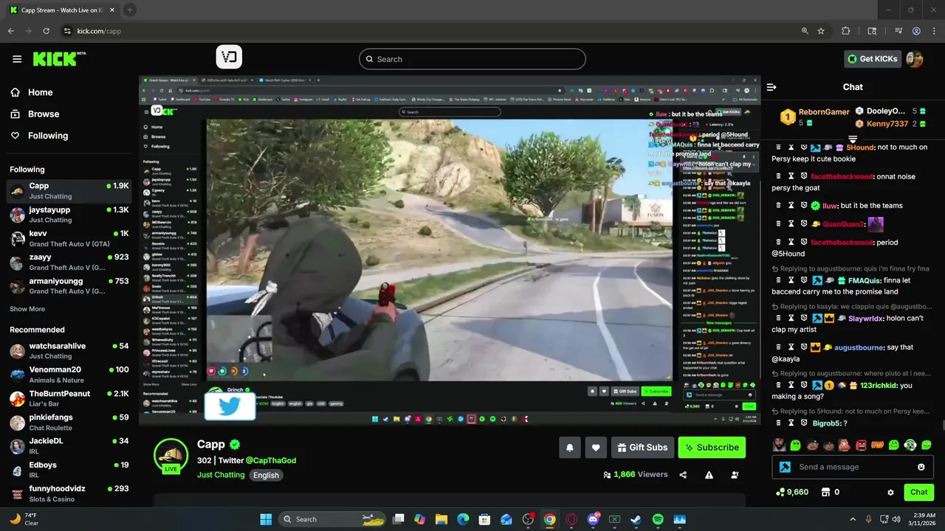
Task: Open Venomman20 recommended channel
Action: coord(69,375)
